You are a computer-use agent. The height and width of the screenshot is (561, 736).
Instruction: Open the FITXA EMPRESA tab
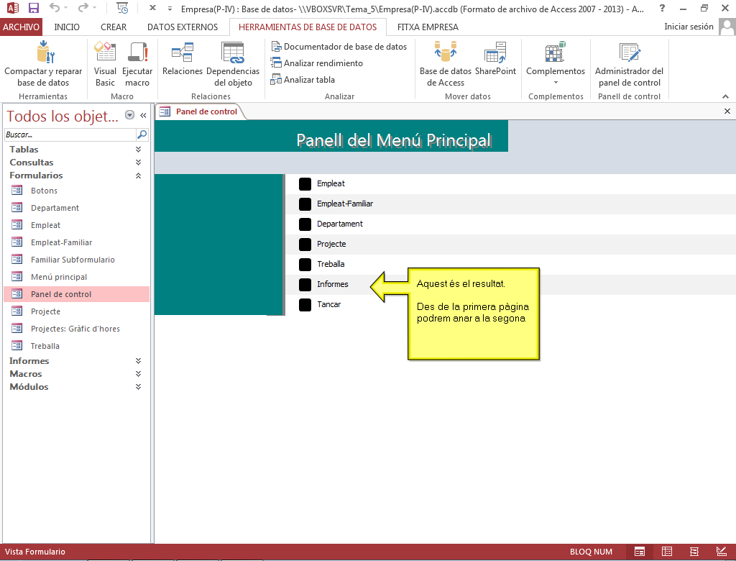428,27
